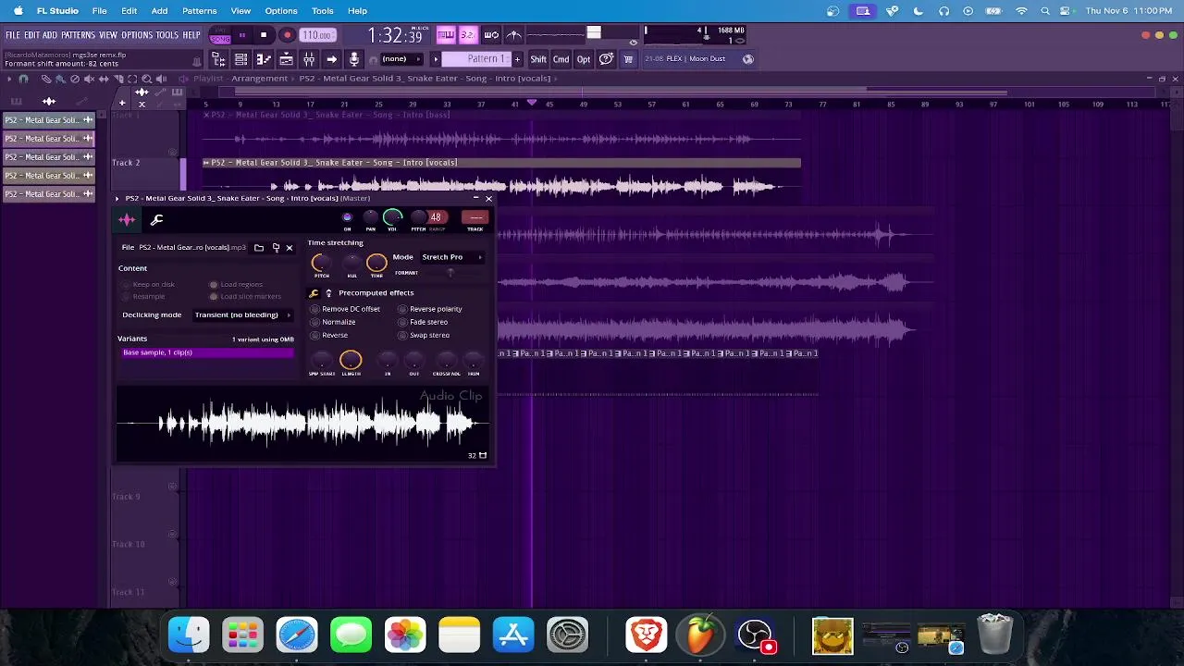
Task: Click the globe icon beside Moon Dust
Action: coord(748,59)
